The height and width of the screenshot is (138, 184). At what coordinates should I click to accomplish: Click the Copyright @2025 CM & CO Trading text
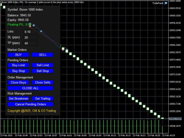coord(32,111)
